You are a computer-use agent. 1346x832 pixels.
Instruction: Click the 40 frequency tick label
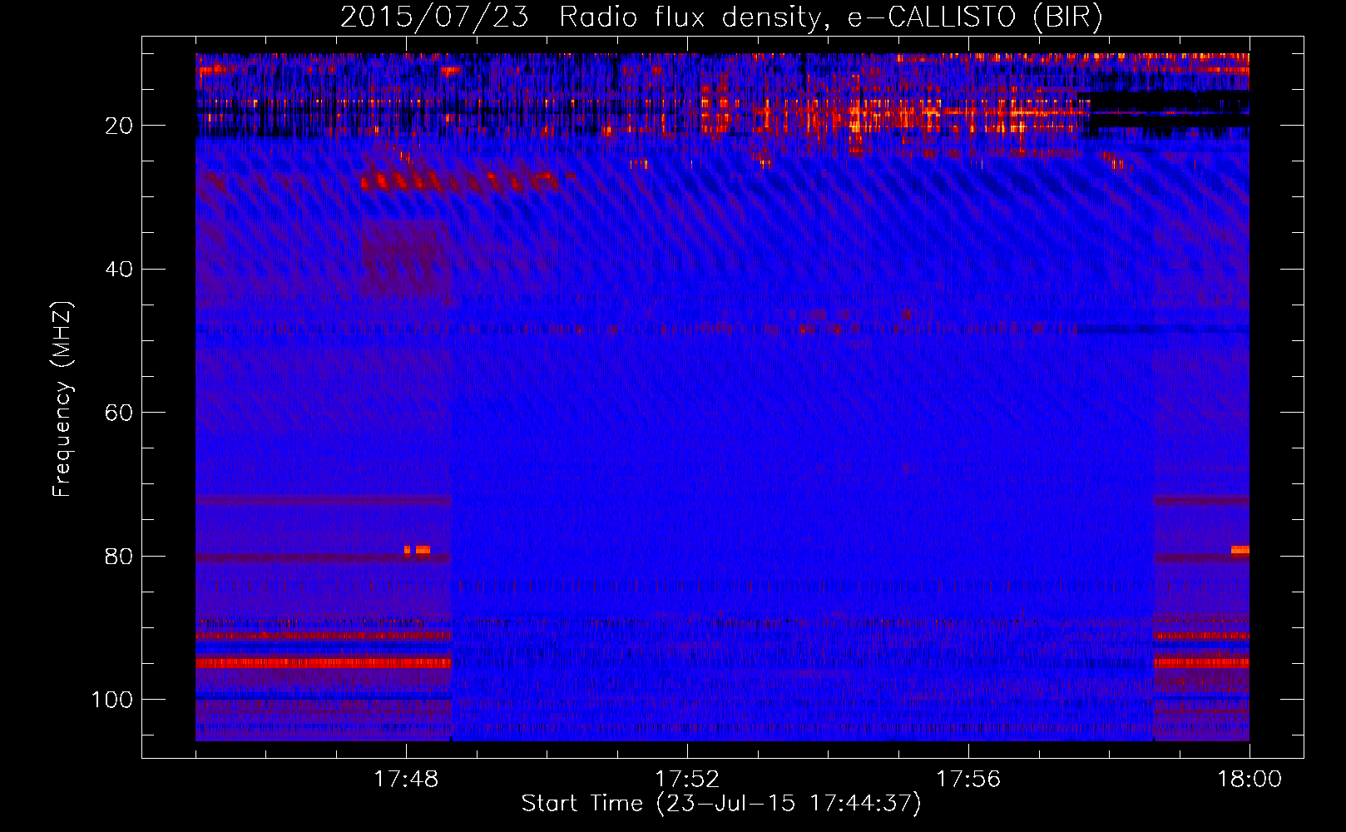point(119,270)
